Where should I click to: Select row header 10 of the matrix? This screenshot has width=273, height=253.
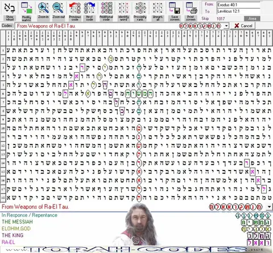[x=3, y=128]
